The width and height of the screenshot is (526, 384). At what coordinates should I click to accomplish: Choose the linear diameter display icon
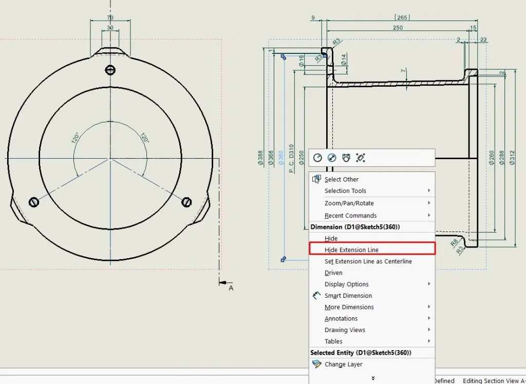[346, 158]
